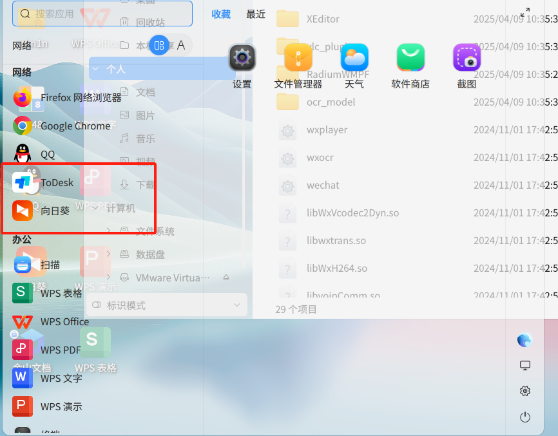Launch WPS 表格 from the list
558x436 pixels.
pyautogui.click(x=47, y=293)
